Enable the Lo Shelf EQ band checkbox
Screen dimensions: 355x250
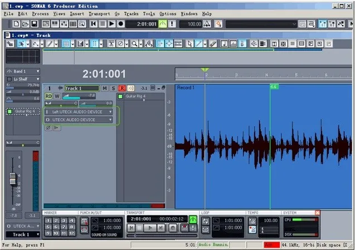(9, 79)
